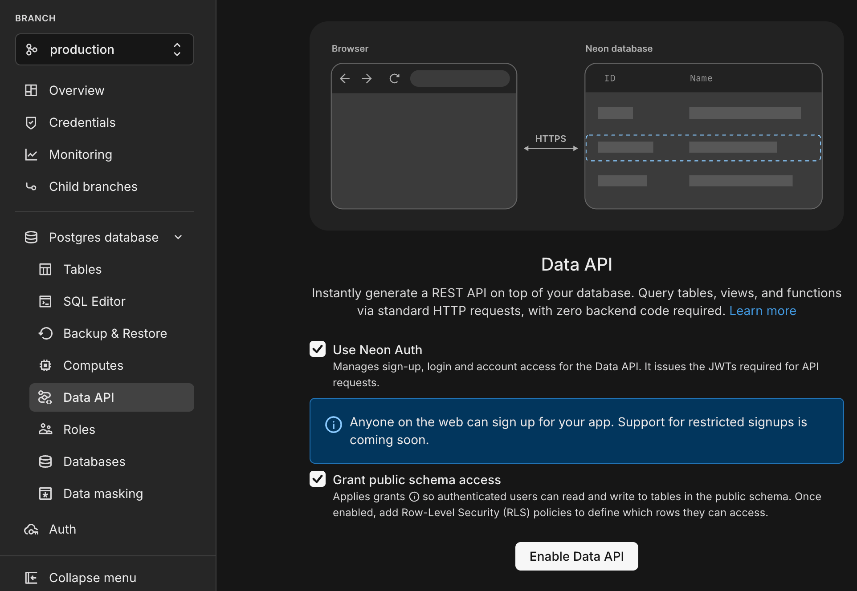Uncheck Grant public schema access checkbox
857x591 pixels.
(x=318, y=479)
